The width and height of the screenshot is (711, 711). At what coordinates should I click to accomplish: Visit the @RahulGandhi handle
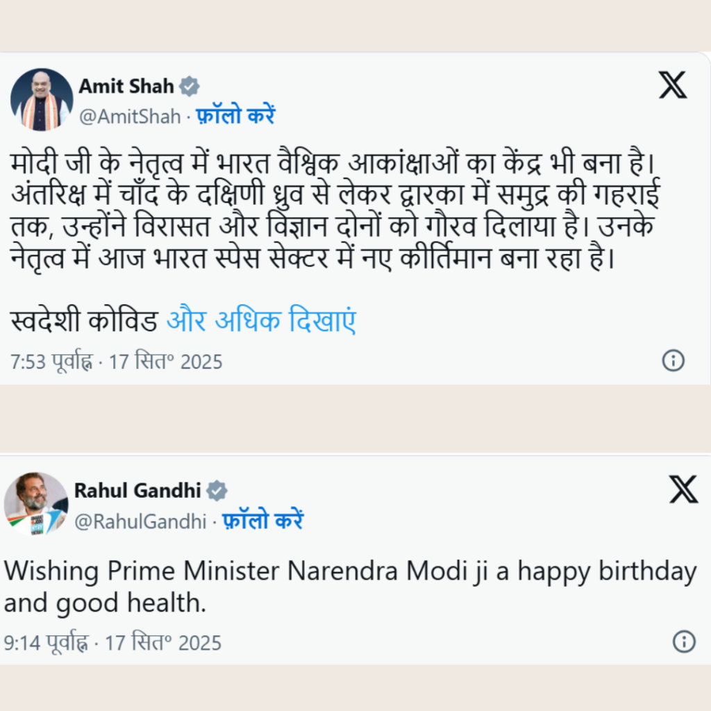140,521
